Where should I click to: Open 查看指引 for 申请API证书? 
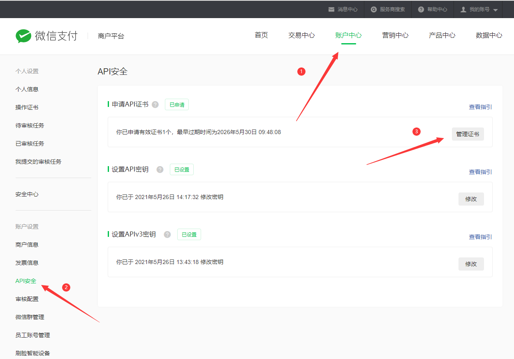click(x=480, y=107)
